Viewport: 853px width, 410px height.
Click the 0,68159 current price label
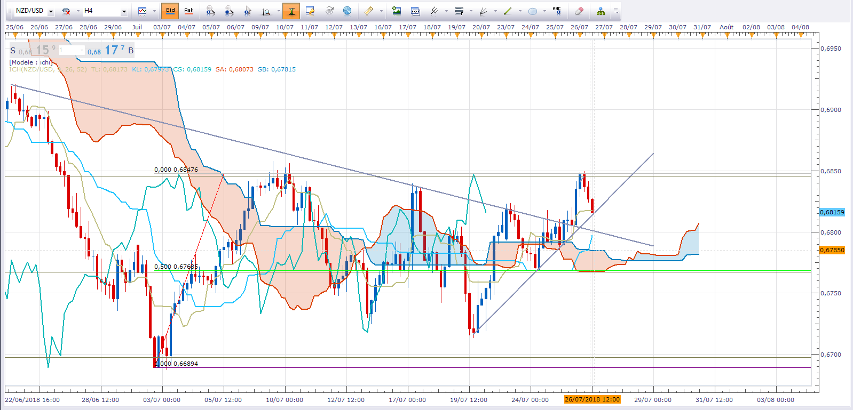click(832, 212)
